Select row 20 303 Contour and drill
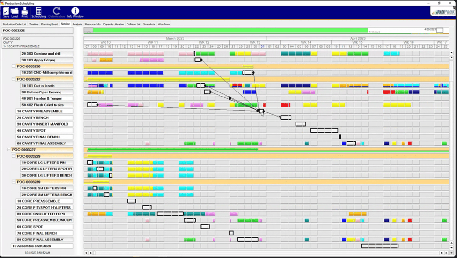Screen dimensions: 459x260 click(47, 54)
